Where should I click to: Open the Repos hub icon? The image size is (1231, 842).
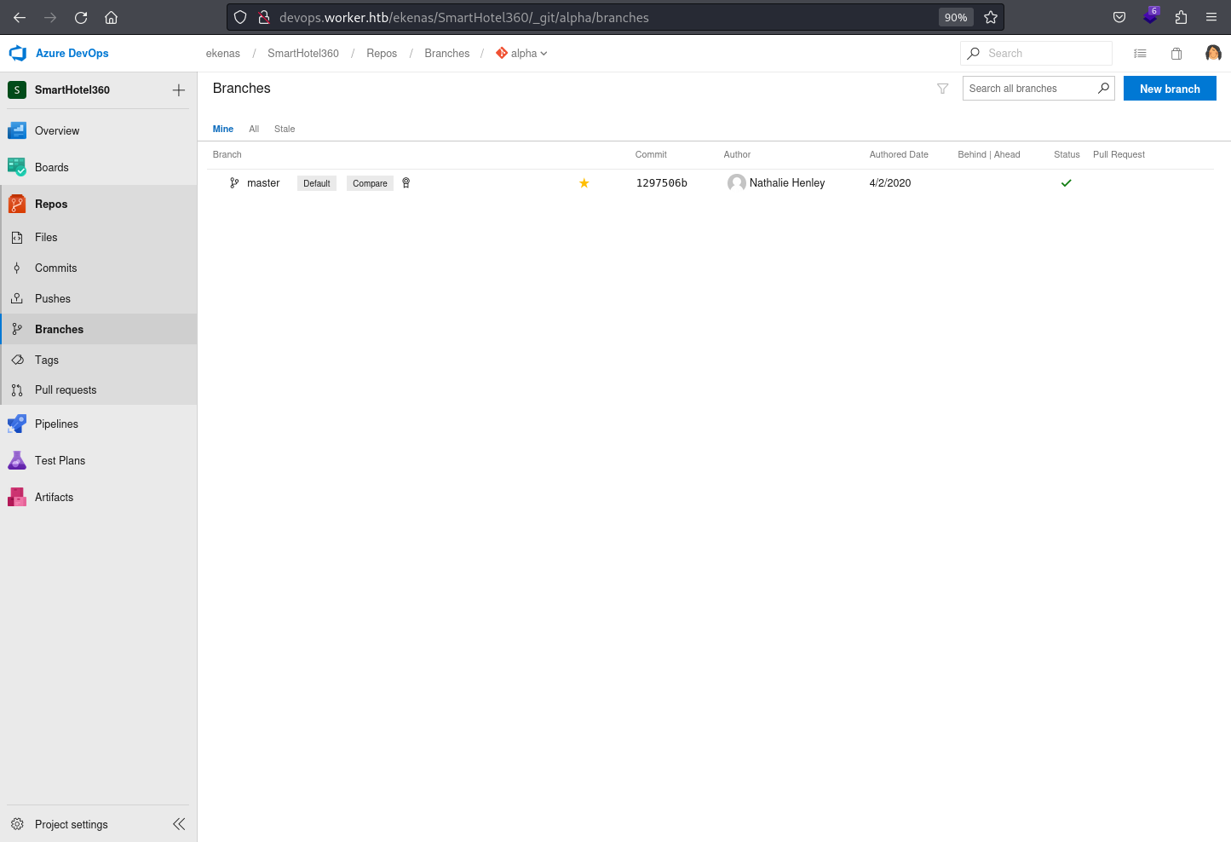click(17, 204)
